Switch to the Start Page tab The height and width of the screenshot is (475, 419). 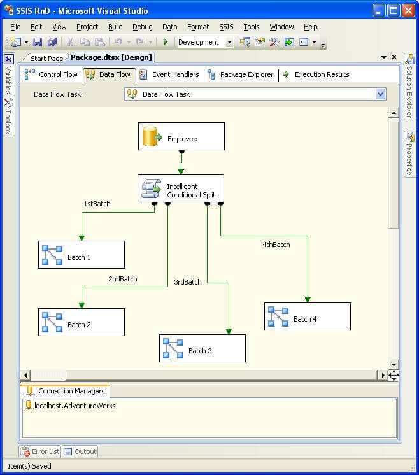(46, 58)
